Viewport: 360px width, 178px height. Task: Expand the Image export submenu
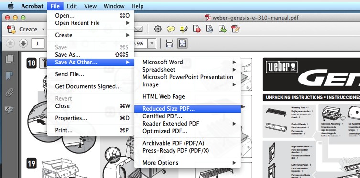point(187,84)
